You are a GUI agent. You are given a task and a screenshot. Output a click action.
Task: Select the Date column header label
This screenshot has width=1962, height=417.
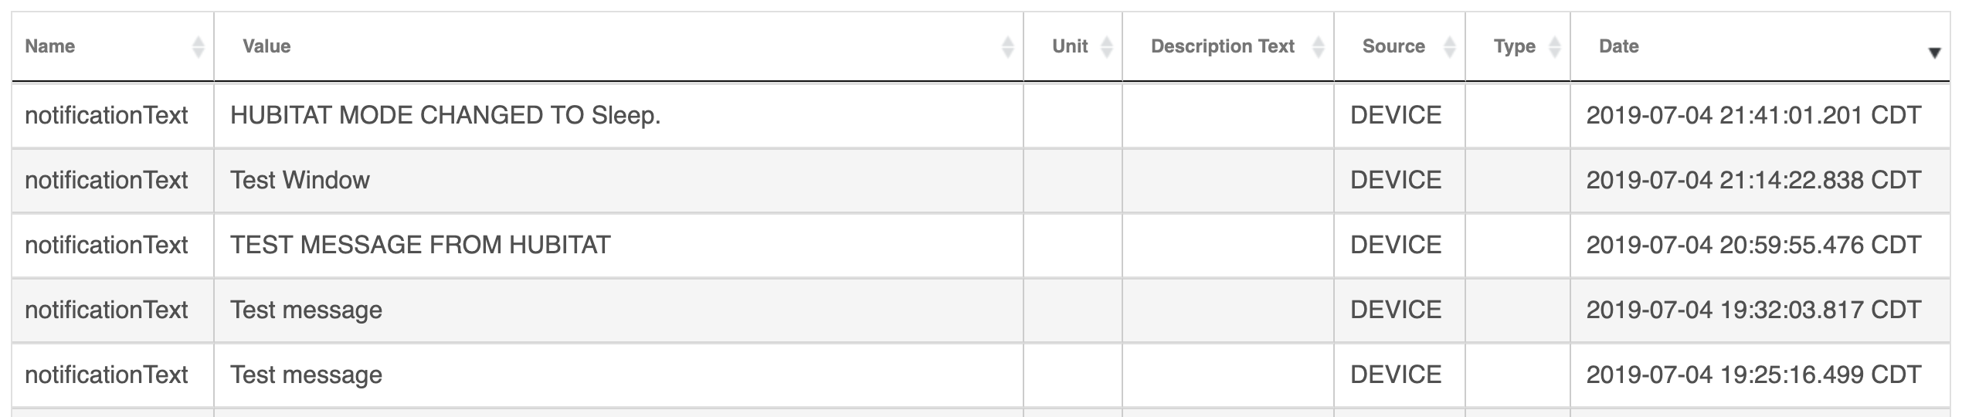(x=1618, y=46)
